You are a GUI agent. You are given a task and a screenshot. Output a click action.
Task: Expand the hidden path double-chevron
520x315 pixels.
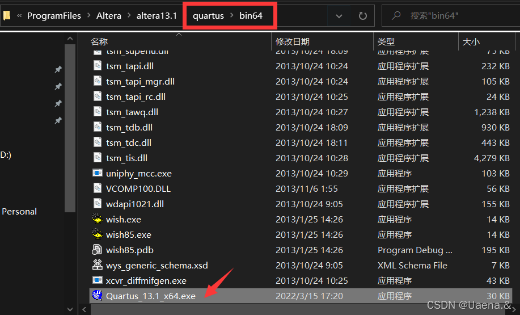(20, 15)
